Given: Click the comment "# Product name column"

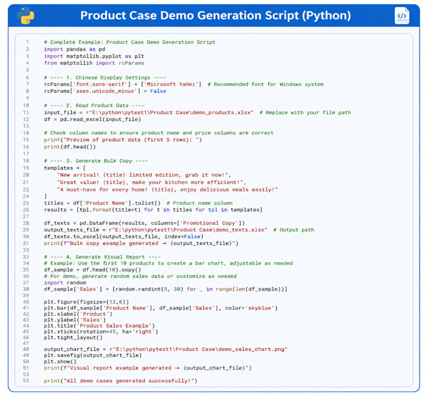Looking at the screenshot, I should [x=200, y=203].
